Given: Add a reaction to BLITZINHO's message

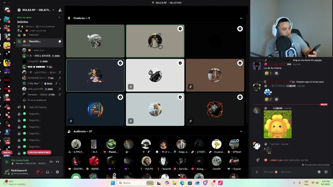Looking at the screenshot, I should coord(277,99).
